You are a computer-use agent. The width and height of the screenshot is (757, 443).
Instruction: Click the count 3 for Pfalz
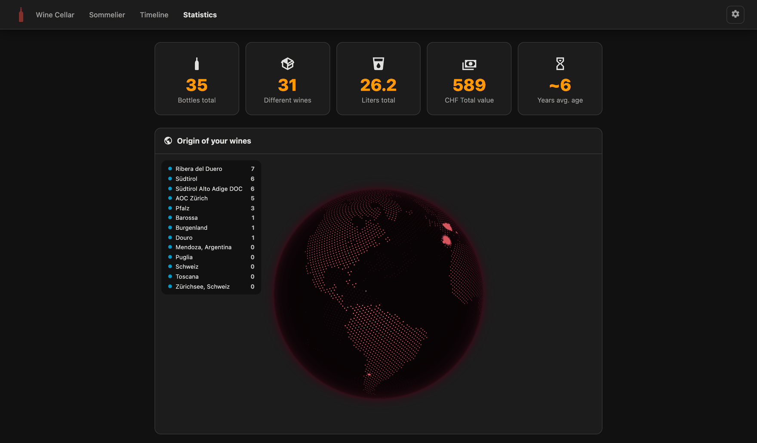click(252, 208)
